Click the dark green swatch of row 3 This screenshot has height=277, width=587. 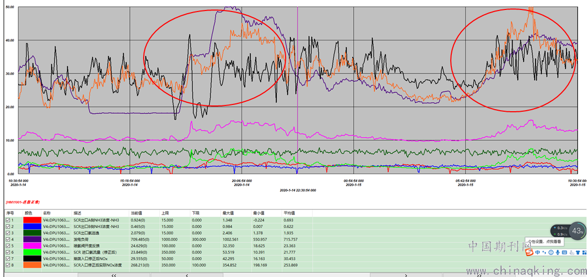[32, 233]
